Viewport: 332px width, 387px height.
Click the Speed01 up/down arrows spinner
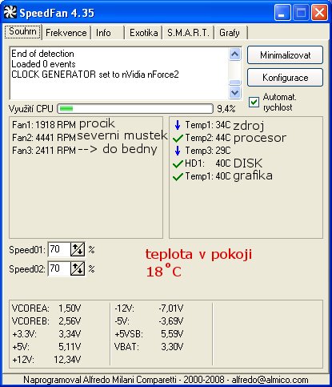[78, 249]
